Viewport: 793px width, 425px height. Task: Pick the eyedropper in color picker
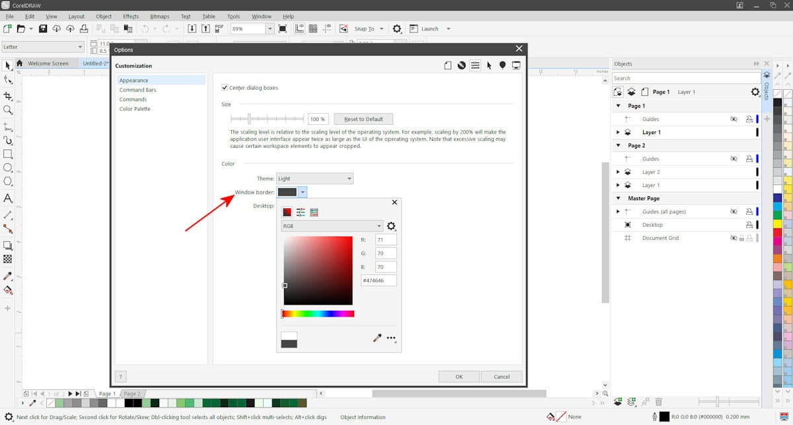[377, 338]
